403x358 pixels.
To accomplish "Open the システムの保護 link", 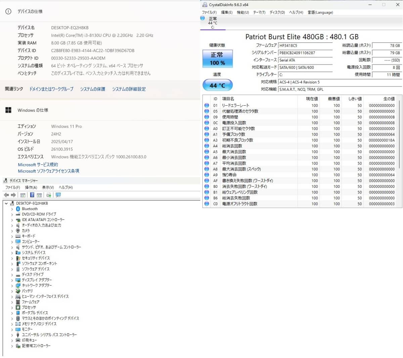I will tap(92, 89).
